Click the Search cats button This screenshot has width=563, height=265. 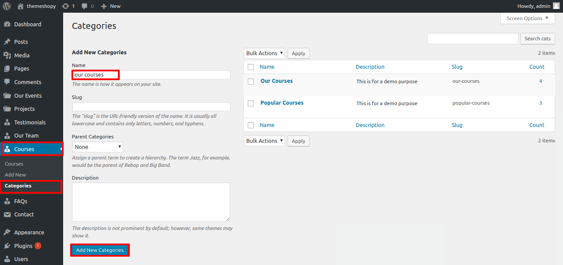click(x=537, y=39)
